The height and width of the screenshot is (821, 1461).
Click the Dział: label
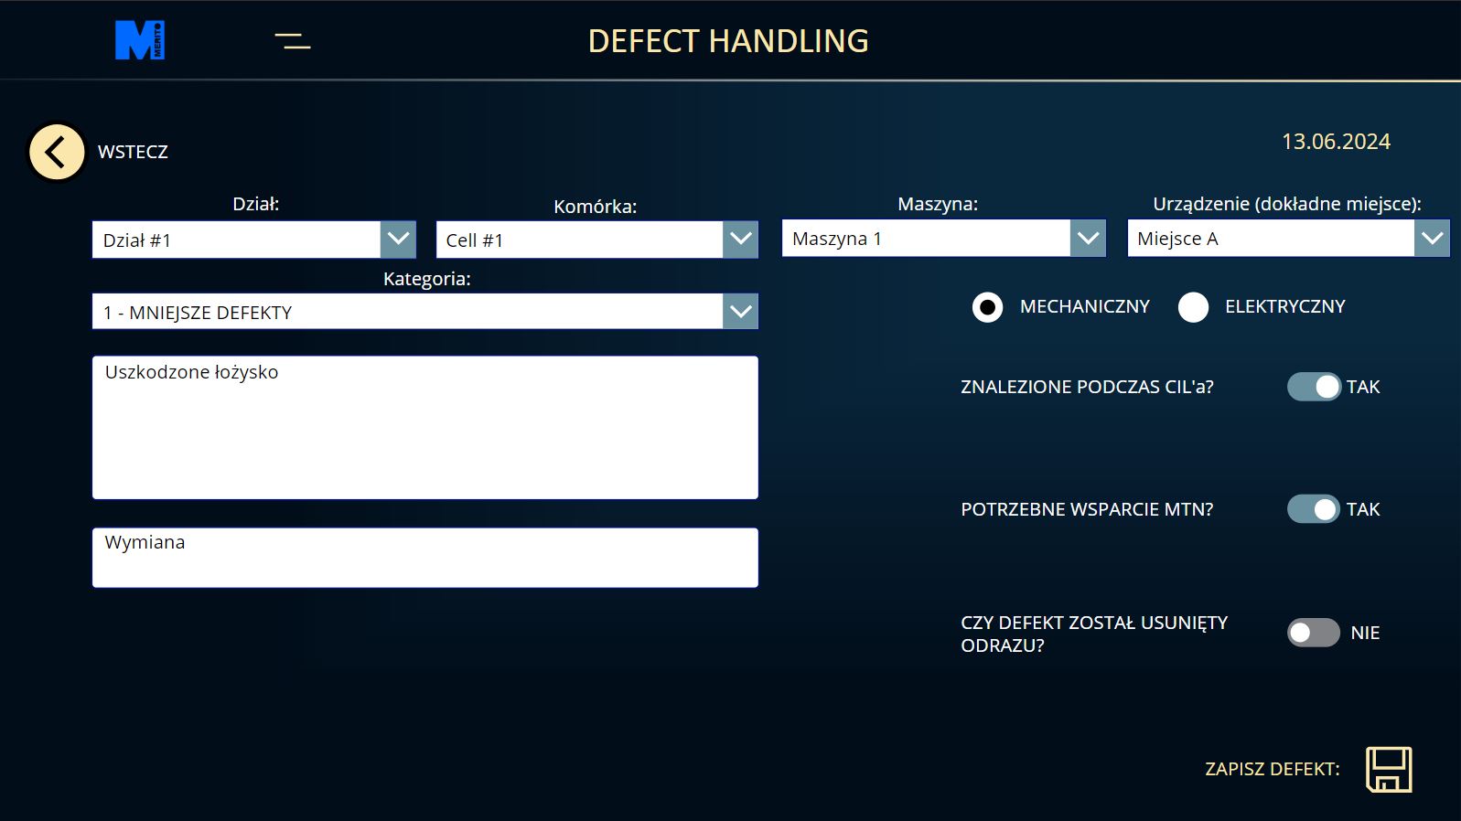pos(256,204)
